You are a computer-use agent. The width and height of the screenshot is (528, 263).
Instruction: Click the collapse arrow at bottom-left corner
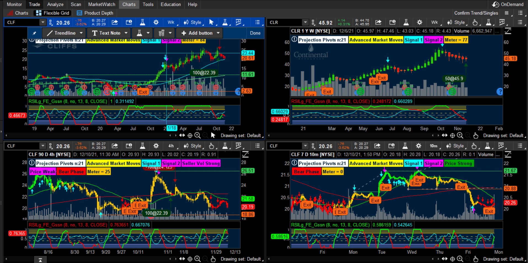tap(40, 260)
